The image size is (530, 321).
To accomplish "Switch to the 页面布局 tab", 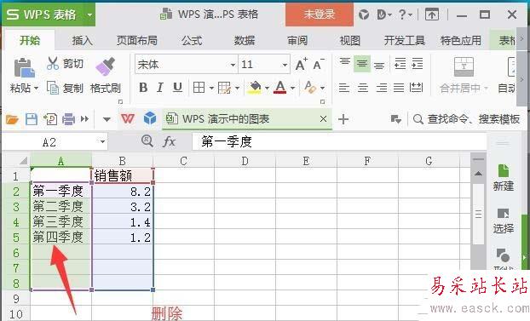I will click(x=137, y=41).
